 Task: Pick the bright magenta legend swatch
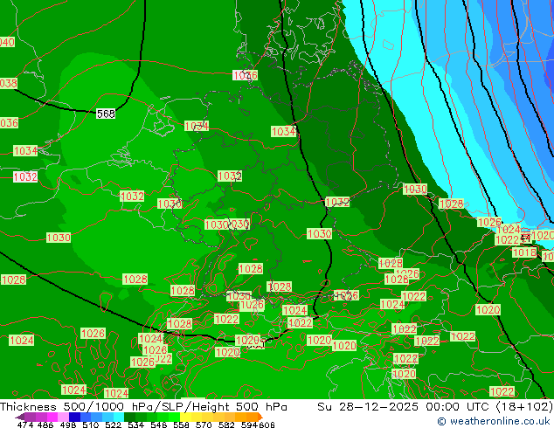click(x=52, y=417)
